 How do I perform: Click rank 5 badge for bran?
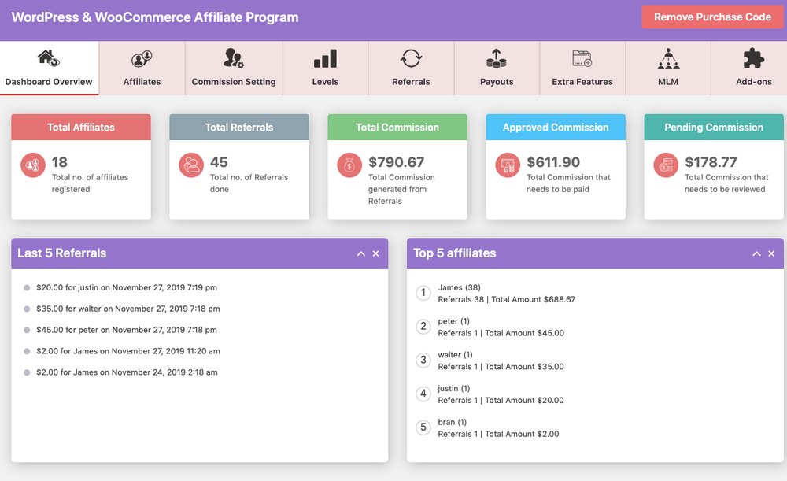pos(423,427)
